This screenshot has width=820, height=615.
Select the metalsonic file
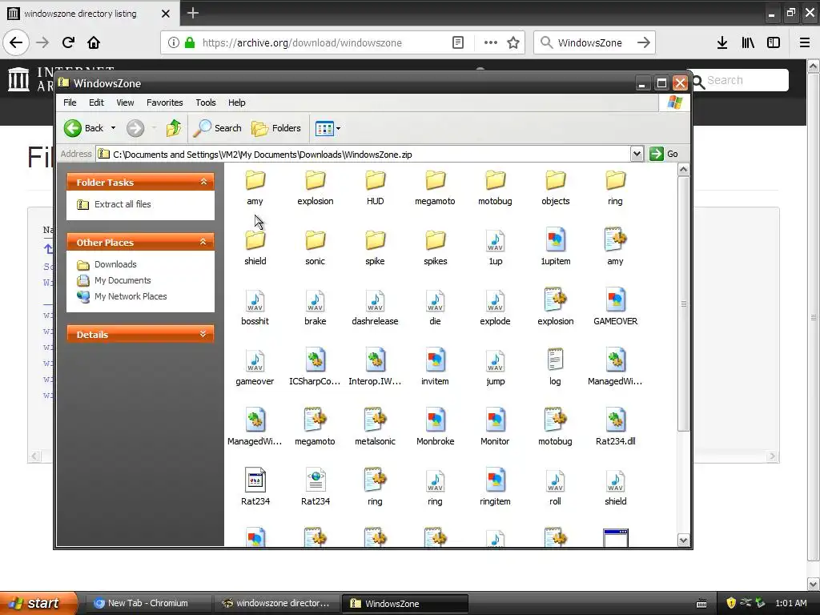375,428
